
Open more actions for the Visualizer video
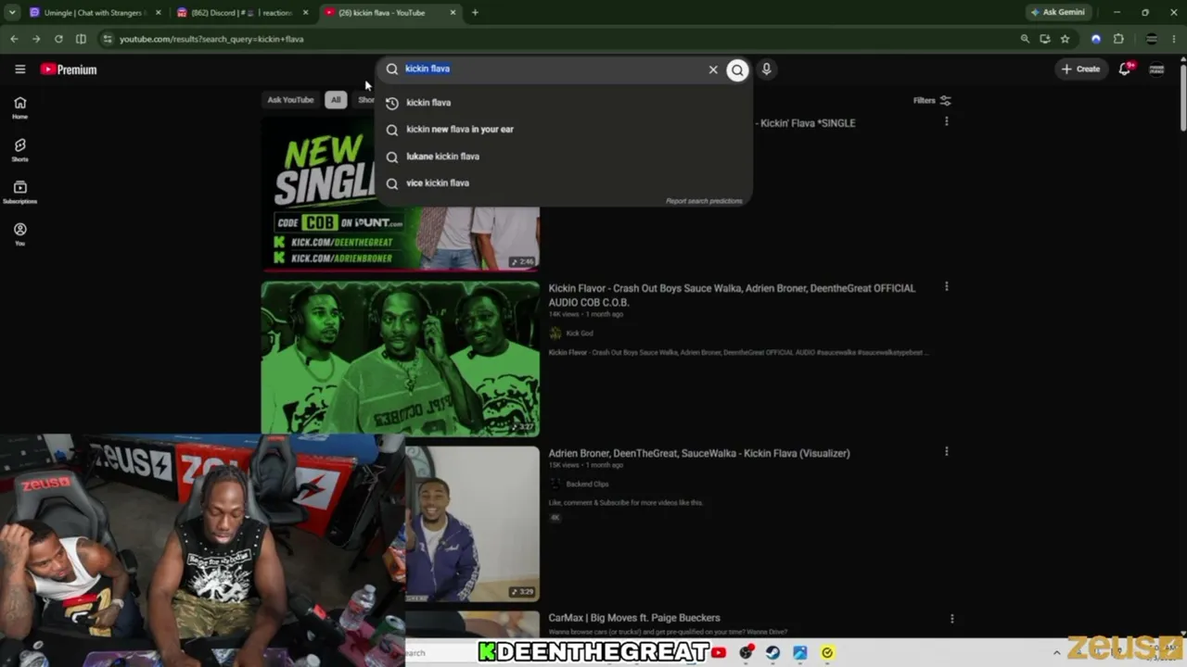[x=946, y=452]
